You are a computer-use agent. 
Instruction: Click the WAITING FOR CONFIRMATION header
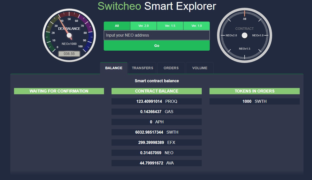pos(59,91)
